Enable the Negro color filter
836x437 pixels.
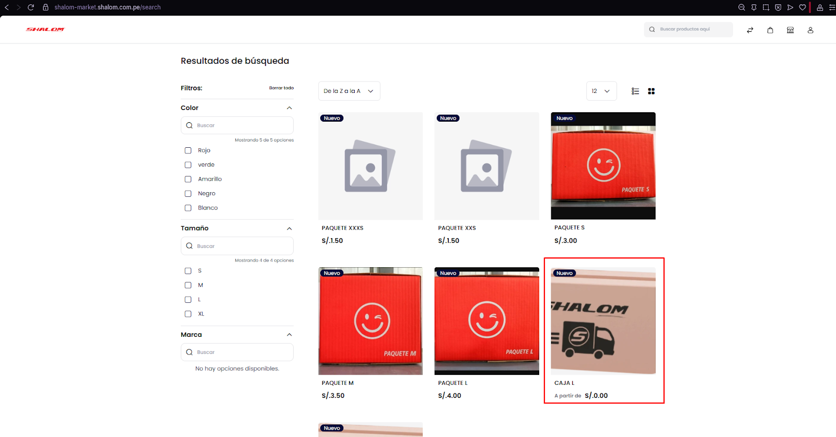(x=188, y=194)
